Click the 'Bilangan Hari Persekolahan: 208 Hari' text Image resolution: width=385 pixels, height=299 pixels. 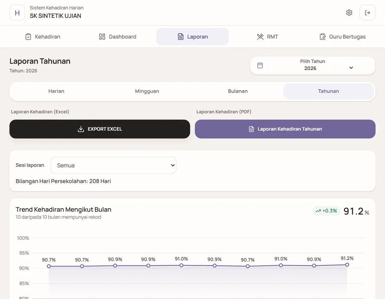(63, 181)
